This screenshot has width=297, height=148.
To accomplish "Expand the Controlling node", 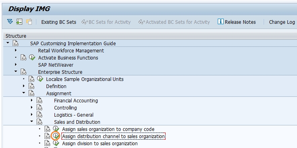I will [31, 108].
